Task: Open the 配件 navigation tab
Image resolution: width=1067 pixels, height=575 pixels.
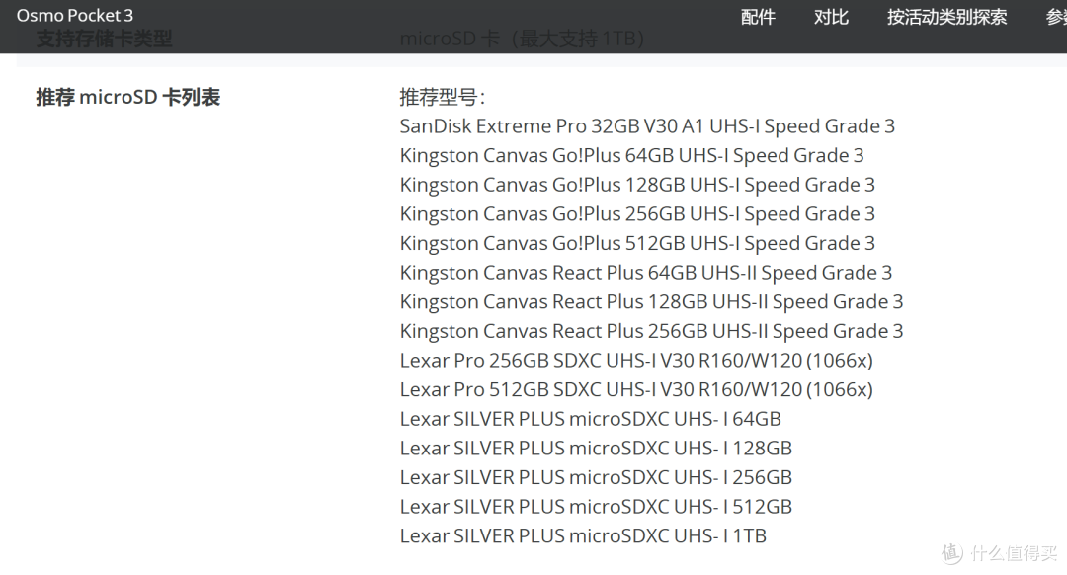Action: (758, 17)
